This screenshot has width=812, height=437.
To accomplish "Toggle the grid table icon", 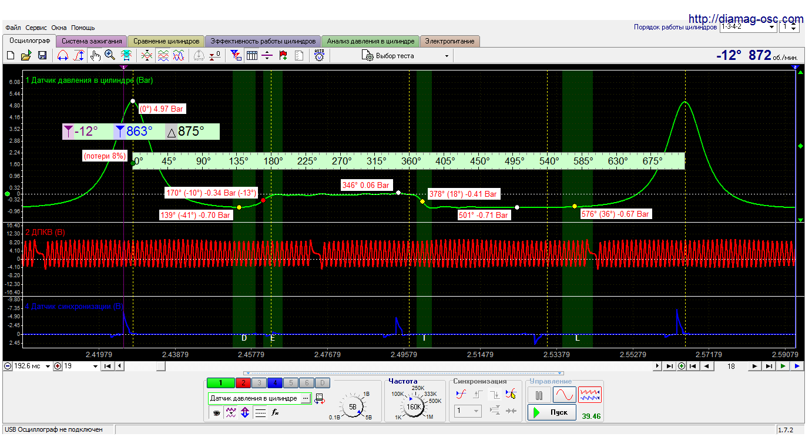I will click(x=251, y=55).
